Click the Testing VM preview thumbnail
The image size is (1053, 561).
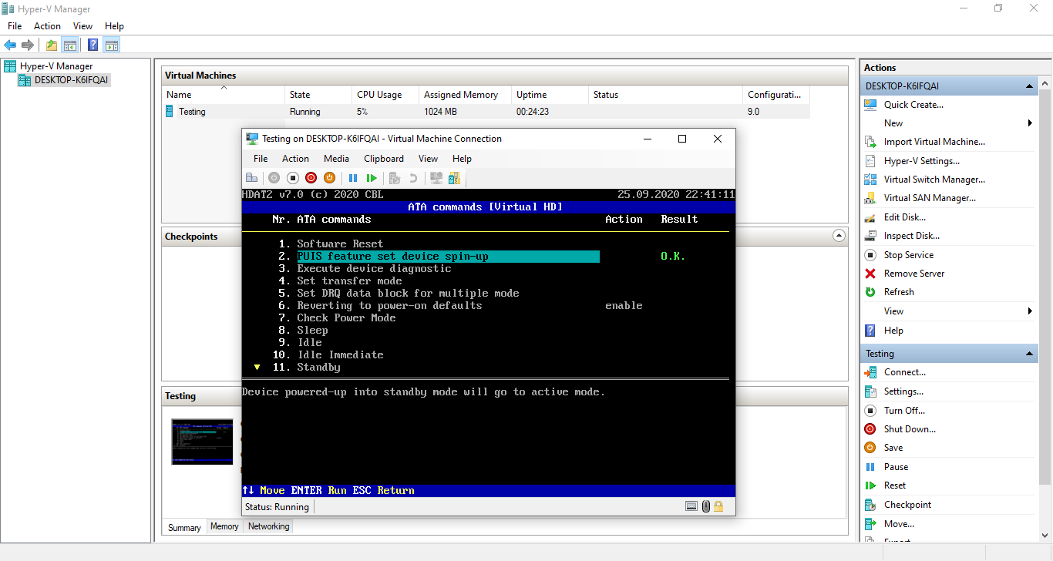click(x=202, y=442)
